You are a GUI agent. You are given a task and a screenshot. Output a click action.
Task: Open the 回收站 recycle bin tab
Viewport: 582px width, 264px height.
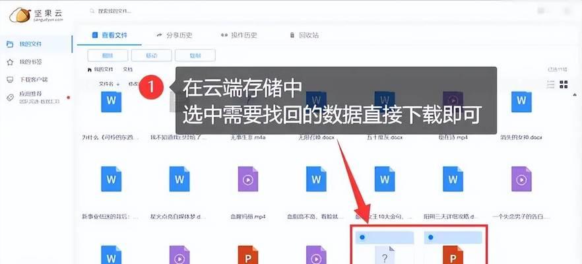[304, 35]
